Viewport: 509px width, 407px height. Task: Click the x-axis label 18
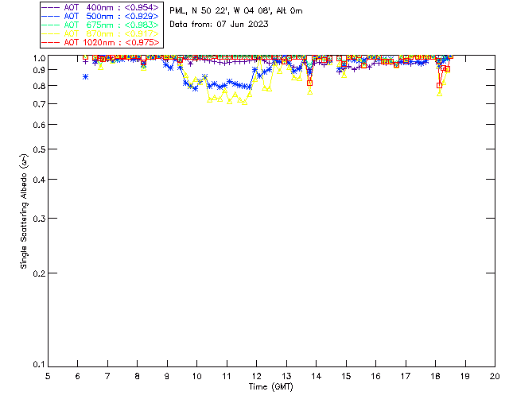(x=435, y=376)
